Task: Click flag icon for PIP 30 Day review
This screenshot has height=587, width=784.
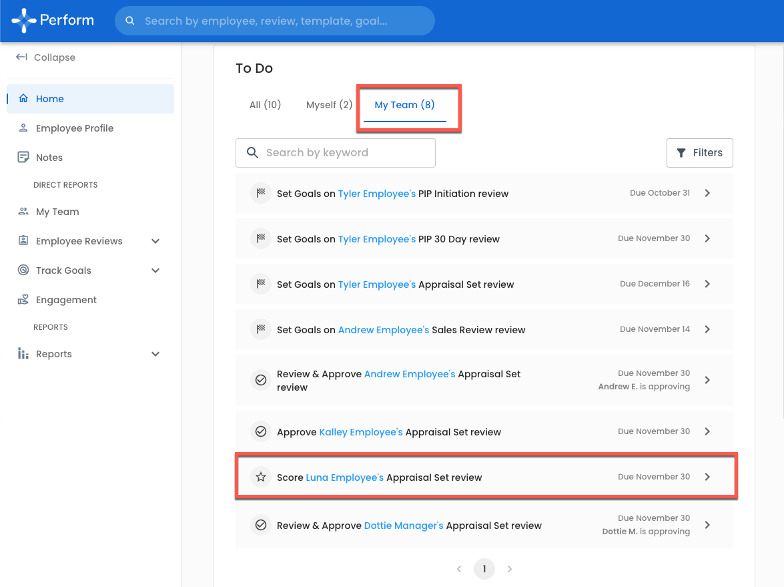Action: click(x=261, y=238)
